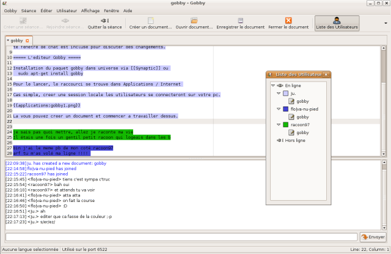
Task: Click the Line: 22, Column: 1 indicator
Action: [370, 249]
